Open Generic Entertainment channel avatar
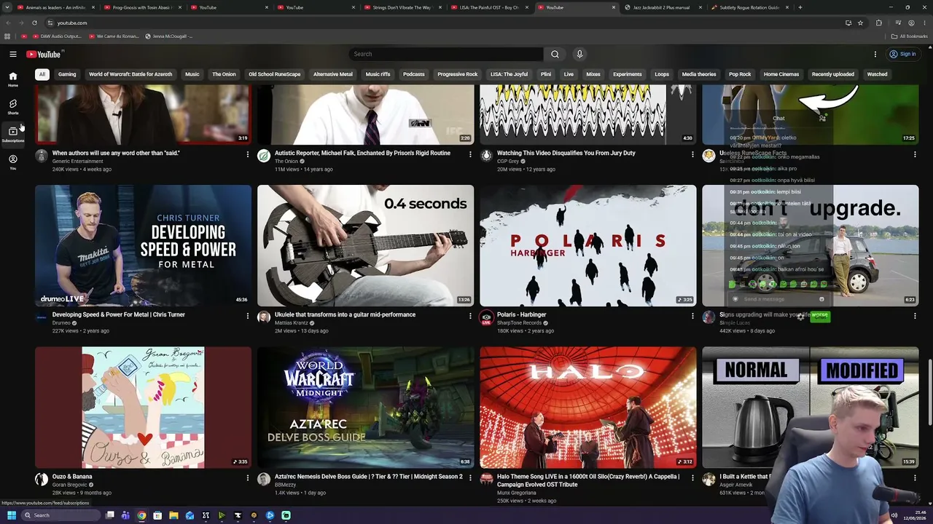Image resolution: width=933 pixels, height=524 pixels. [x=42, y=156]
